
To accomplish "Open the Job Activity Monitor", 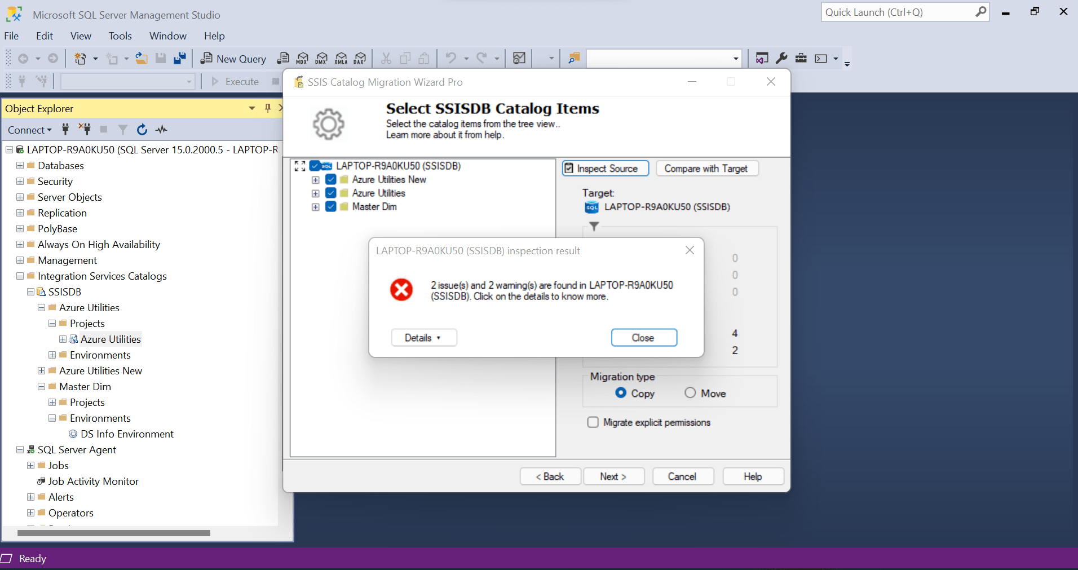I will [92, 481].
